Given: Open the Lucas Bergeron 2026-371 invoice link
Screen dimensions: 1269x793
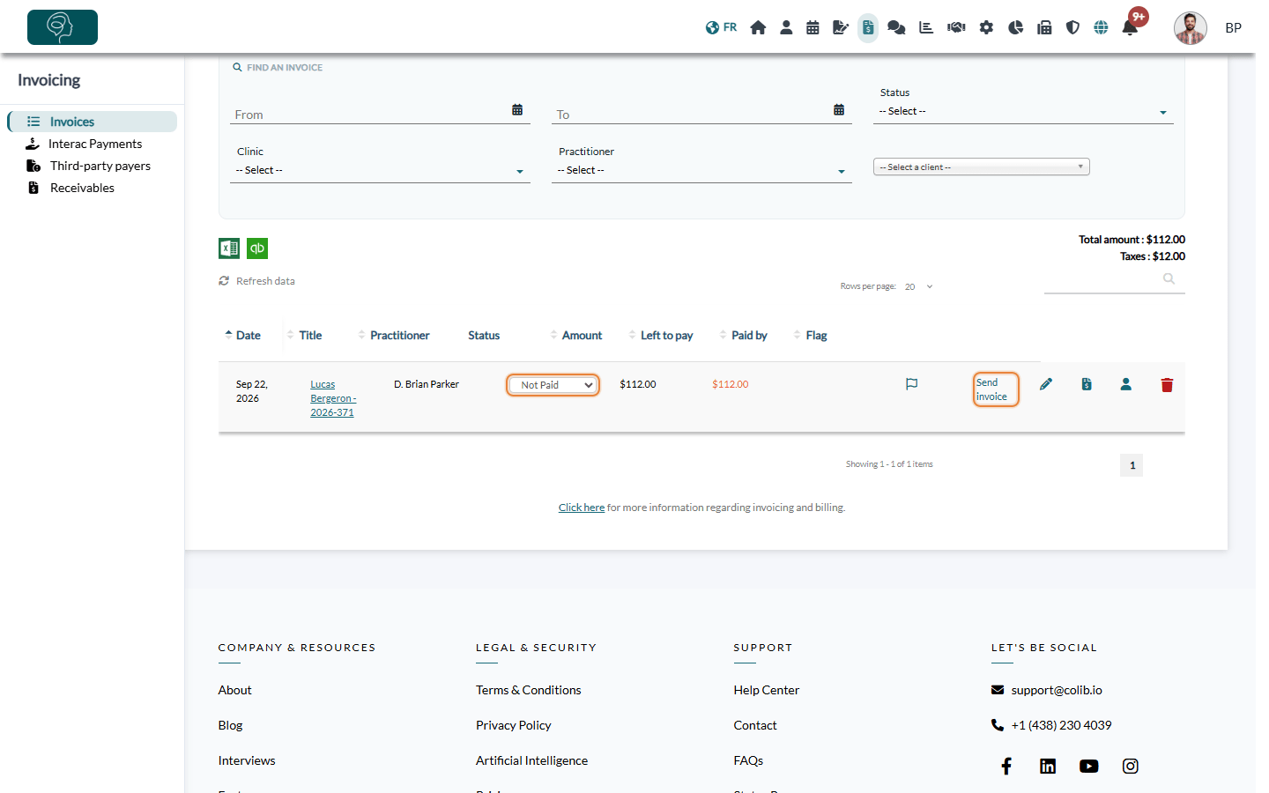Looking at the screenshot, I should [332, 398].
